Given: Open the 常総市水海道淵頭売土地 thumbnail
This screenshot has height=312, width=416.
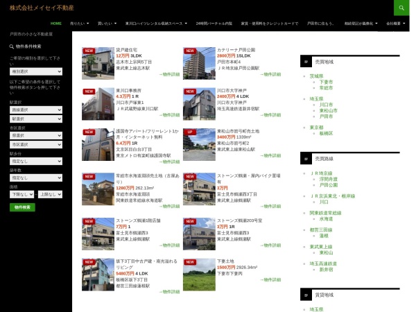Looking at the screenshot, I should 98,189.
